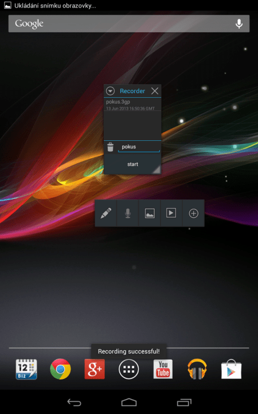Viewport: 258px width, 414px height.
Task: Open the Business Calendar app
Action: 26,369
